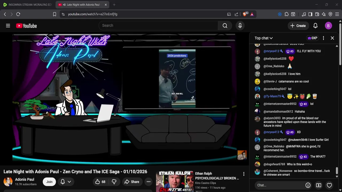This screenshot has width=342, height=192.
Task: Open the channel watermark in video corner
Action: pyautogui.click(x=242, y=155)
